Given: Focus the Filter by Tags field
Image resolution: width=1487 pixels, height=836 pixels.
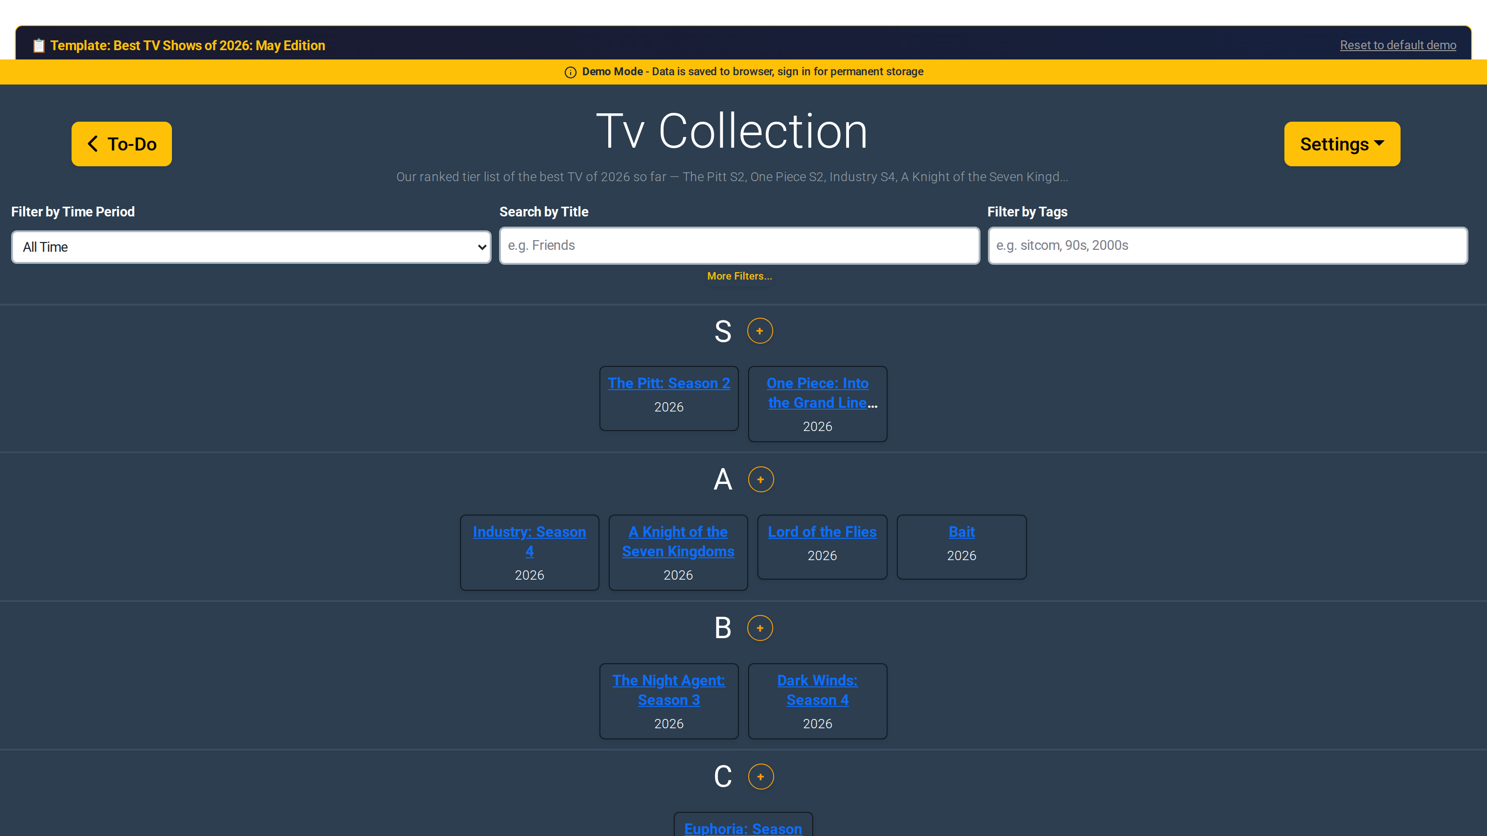Looking at the screenshot, I should tap(1227, 245).
